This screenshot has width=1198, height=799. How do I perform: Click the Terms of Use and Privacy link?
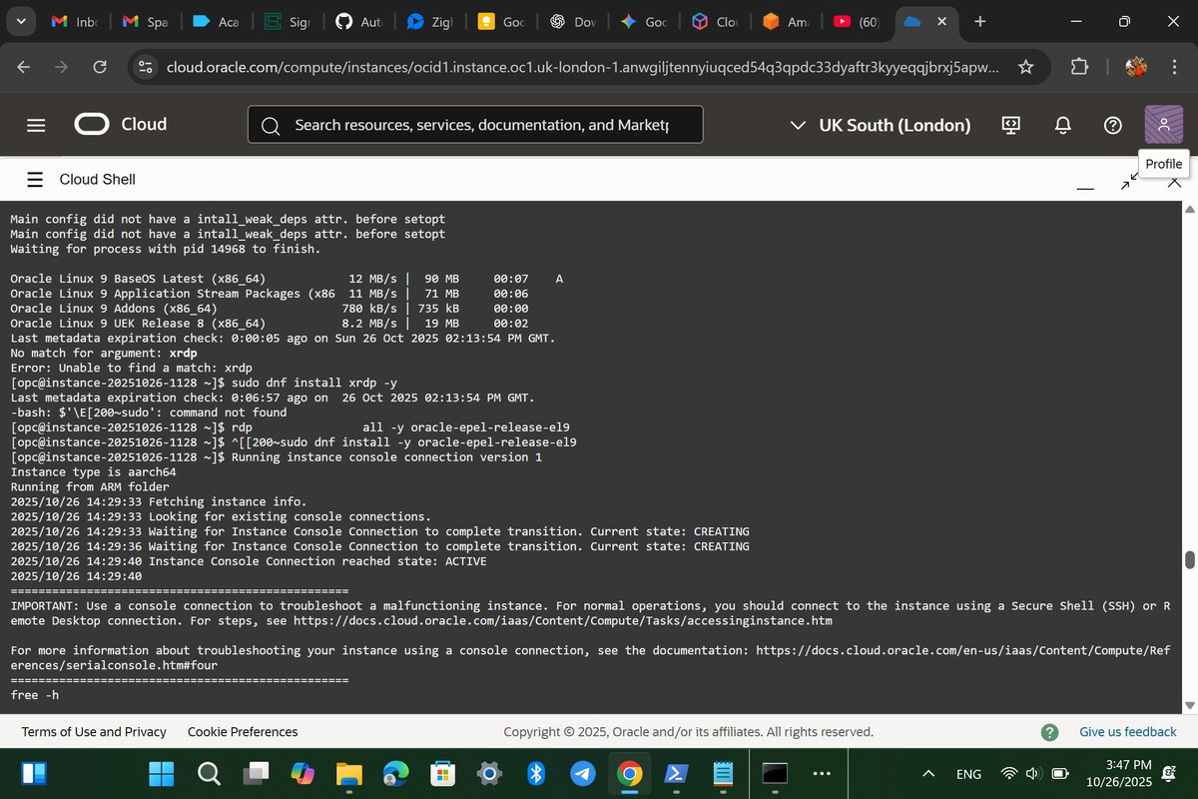pos(94,732)
